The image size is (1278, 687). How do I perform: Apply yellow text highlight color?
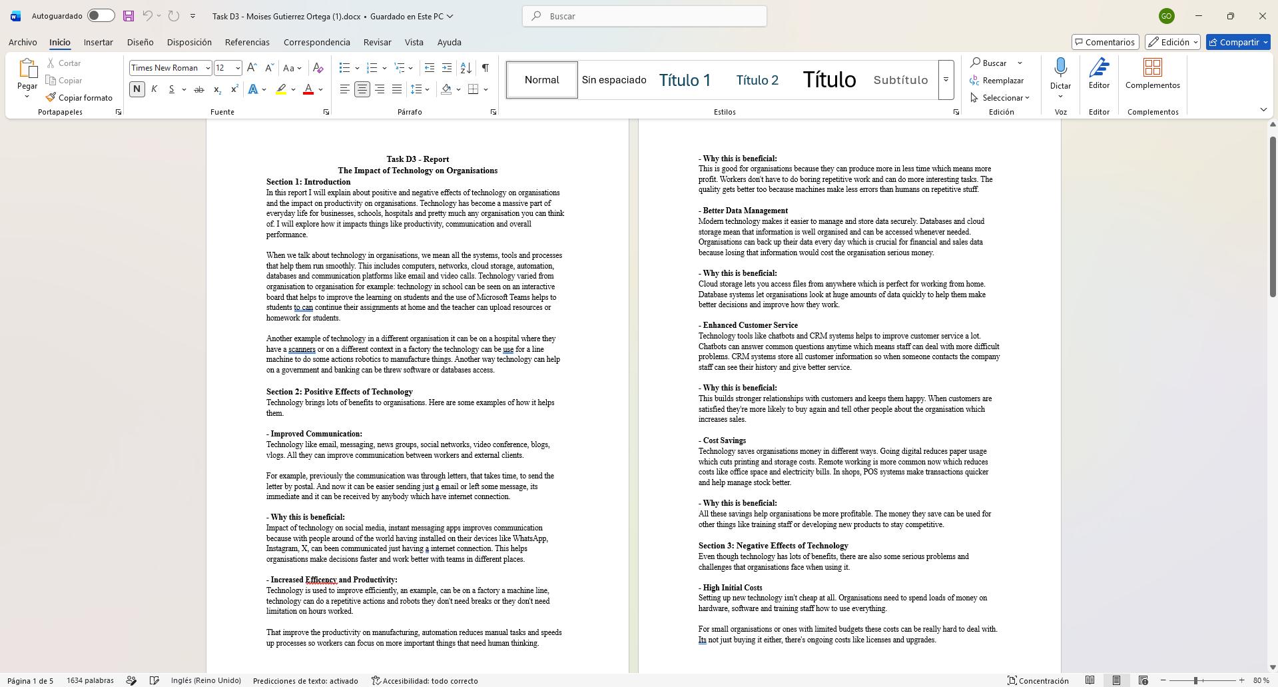pos(281,89)
